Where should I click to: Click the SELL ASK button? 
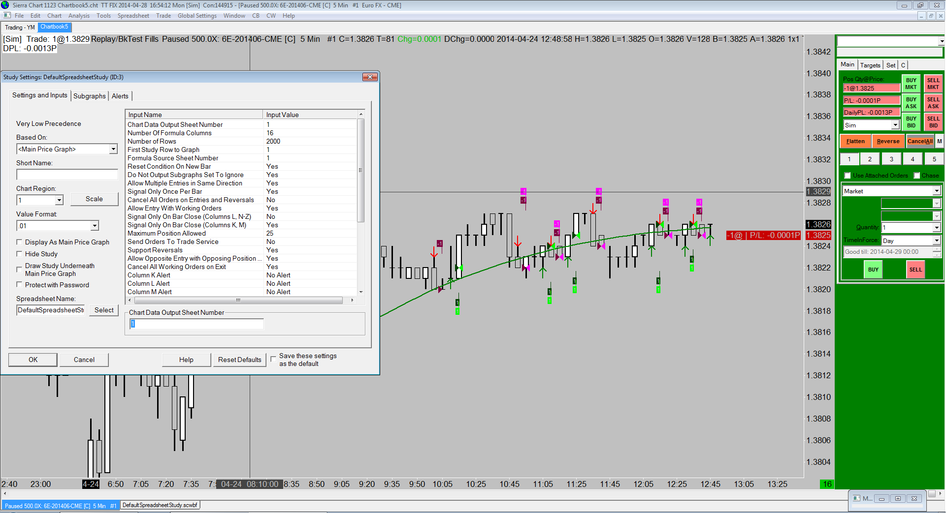933,103
